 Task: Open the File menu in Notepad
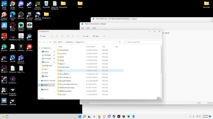point(83,28)
